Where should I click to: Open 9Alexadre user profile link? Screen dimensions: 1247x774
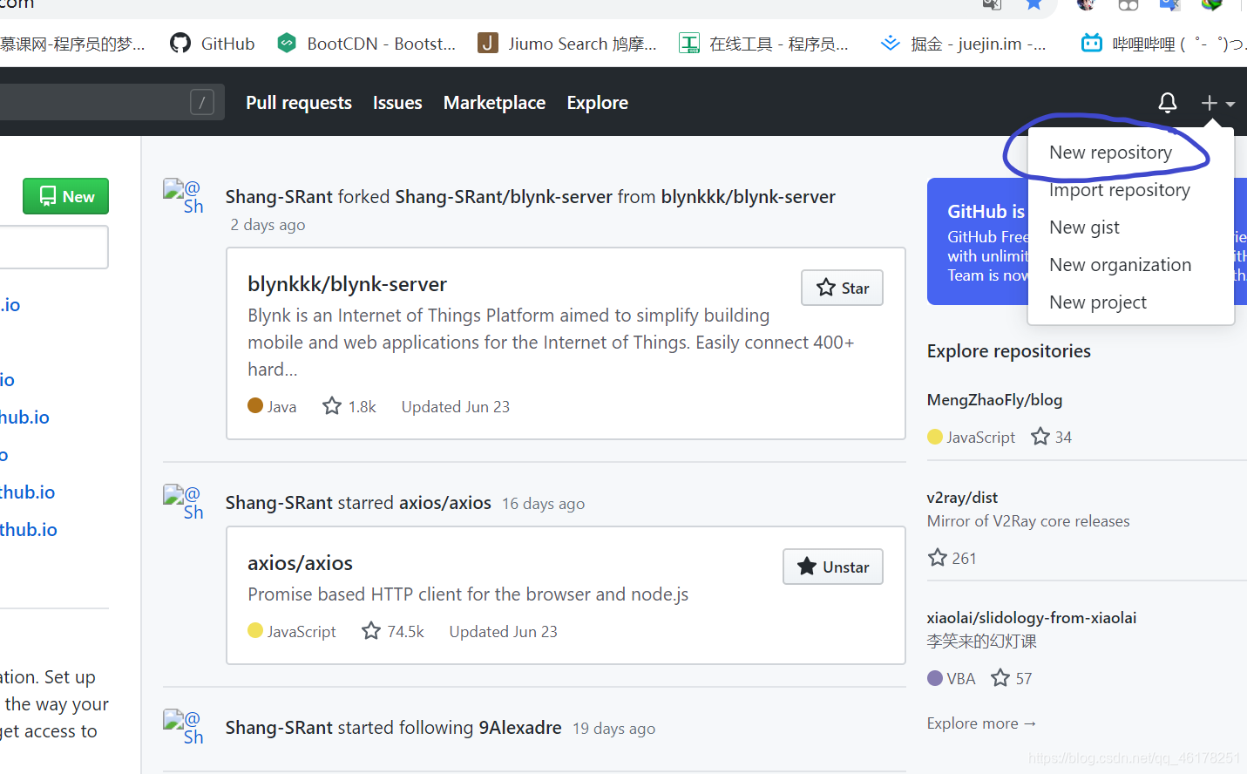[x=520, y=728]
